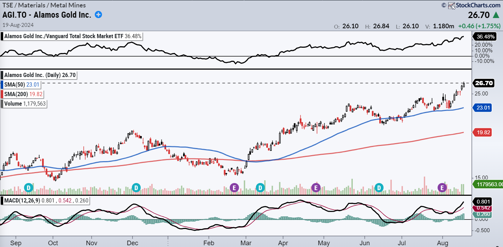This screenshot has width=503, height=247.
Task: Click the blue plus icon beside AGI.TO title
Action: click(x=99, y=14)
